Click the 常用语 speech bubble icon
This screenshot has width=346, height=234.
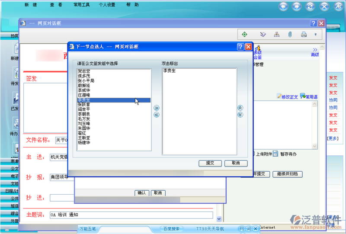(x=303, y=96)
